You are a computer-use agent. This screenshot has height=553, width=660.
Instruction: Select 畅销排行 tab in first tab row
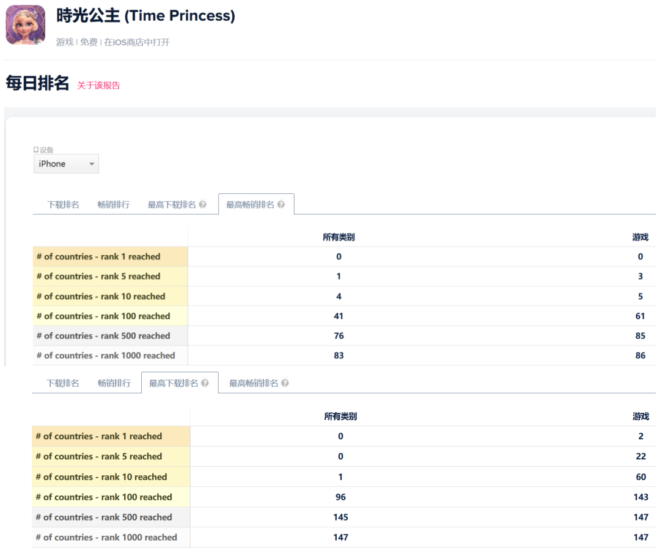coord(113,205)
